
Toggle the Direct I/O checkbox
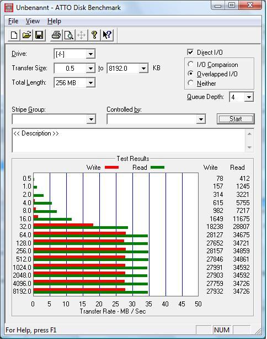coord(190,52)
